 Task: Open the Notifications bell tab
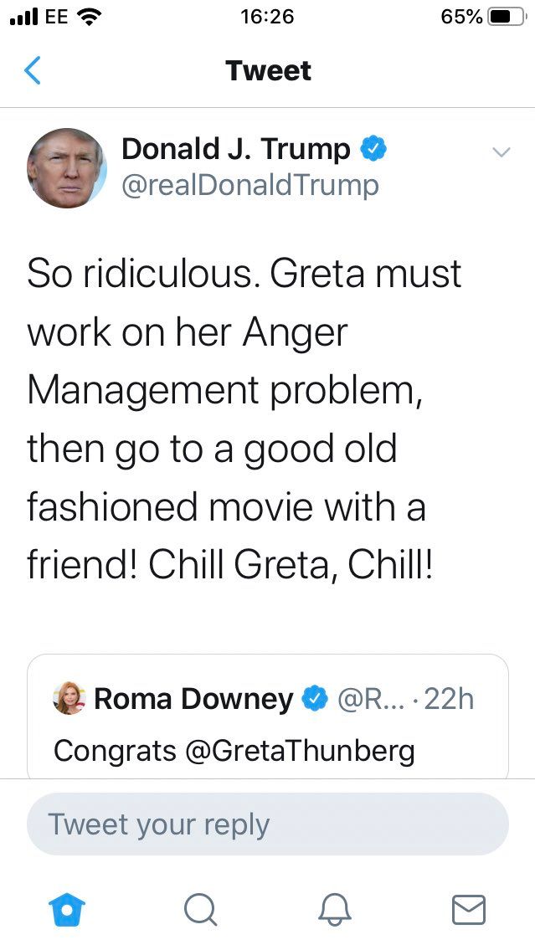[335, 909]
